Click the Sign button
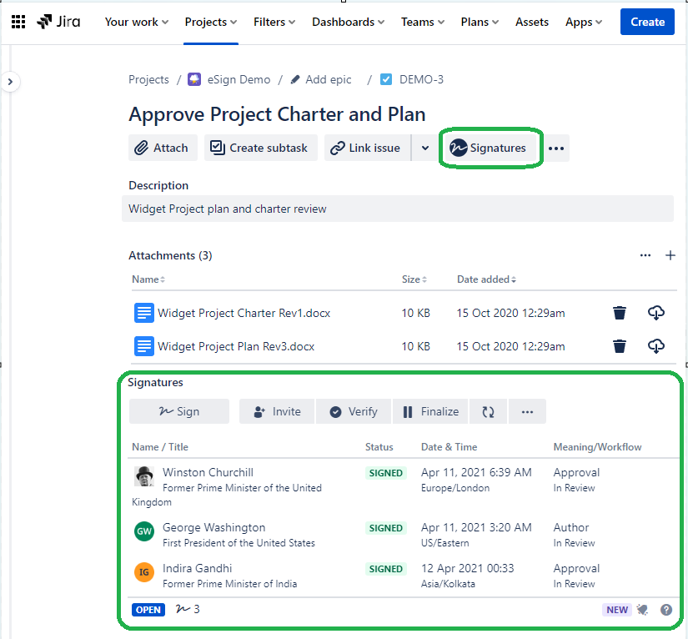Screen dimensions: 688x639 178,411
